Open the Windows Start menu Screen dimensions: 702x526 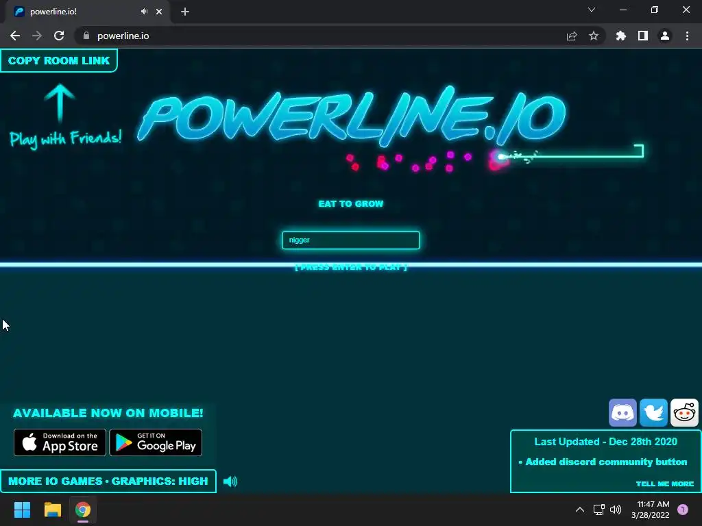pos(22,510)
